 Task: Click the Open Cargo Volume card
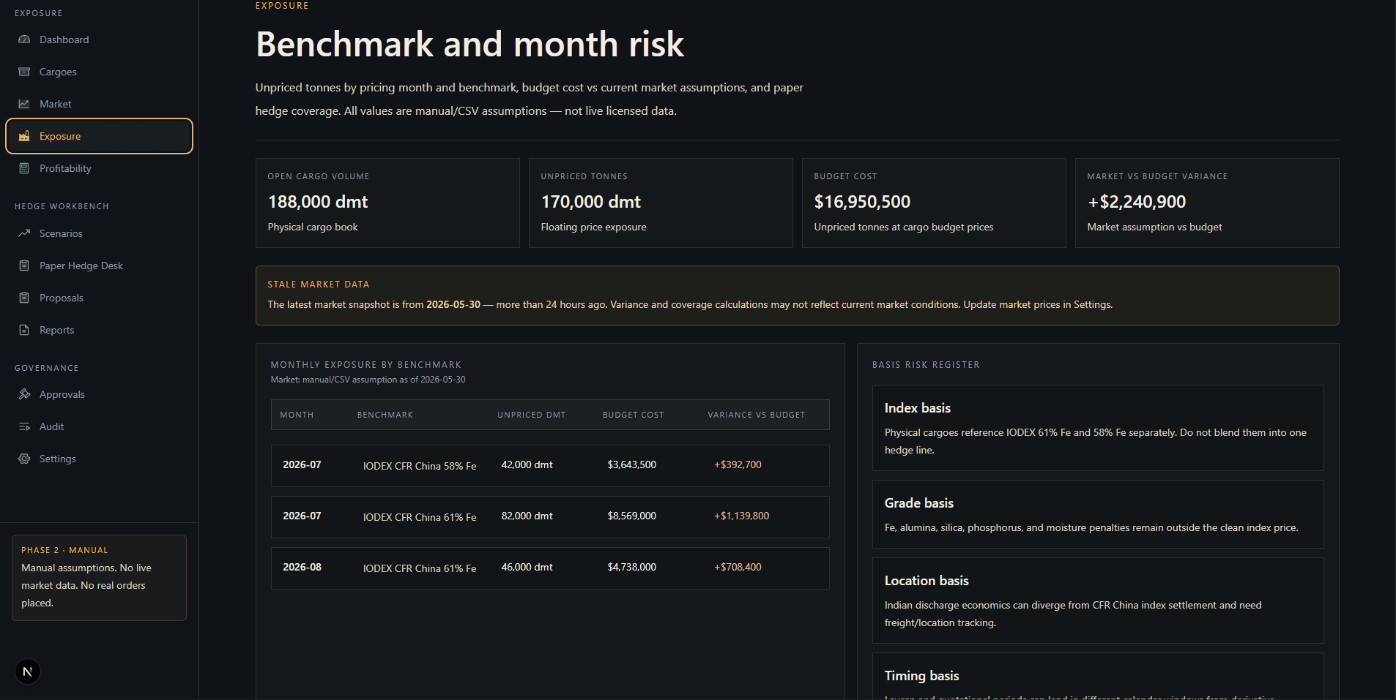tap(387, 203)
